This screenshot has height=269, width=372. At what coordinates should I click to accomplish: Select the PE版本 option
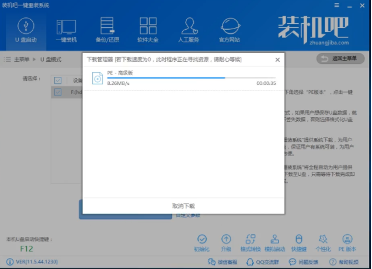click(347, 242)
